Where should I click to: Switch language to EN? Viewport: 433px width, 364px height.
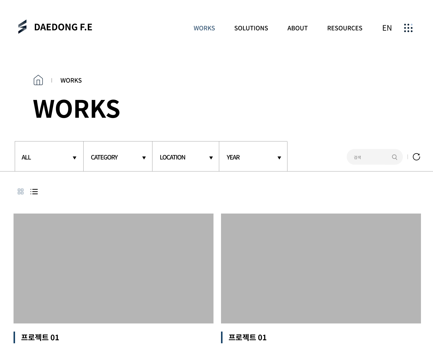point(387,28)
